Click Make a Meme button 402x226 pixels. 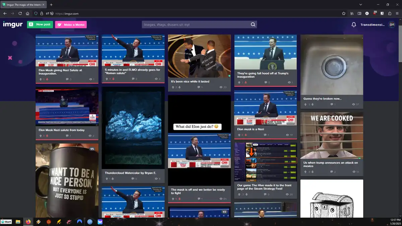71,25
